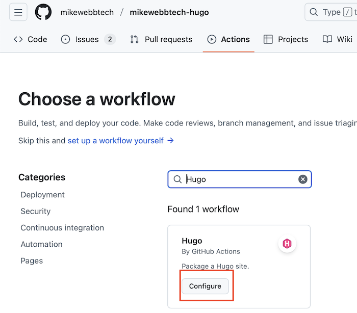The image size is (357, 313).
Task: Open the hamburger navigation menu
Action: coord(18,12)
